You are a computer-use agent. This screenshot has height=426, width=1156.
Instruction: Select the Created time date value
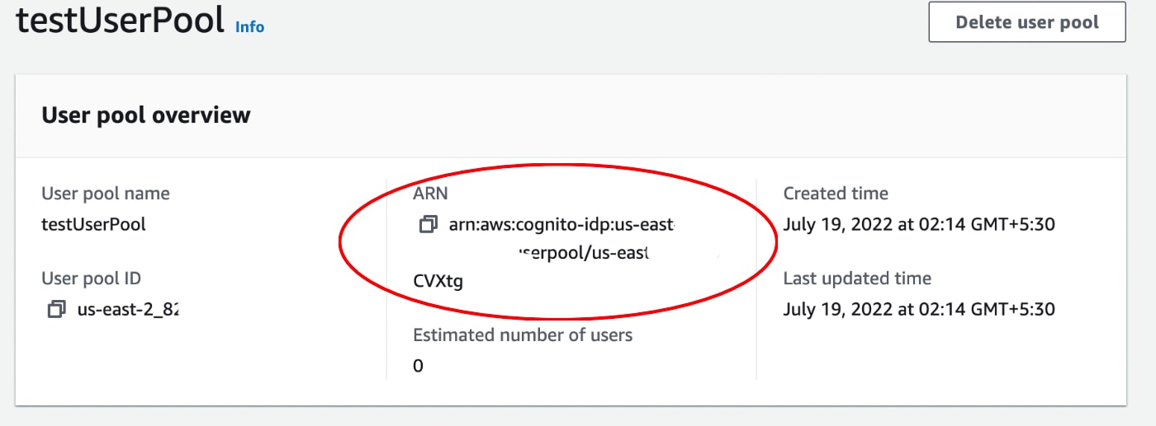(919, 224)
